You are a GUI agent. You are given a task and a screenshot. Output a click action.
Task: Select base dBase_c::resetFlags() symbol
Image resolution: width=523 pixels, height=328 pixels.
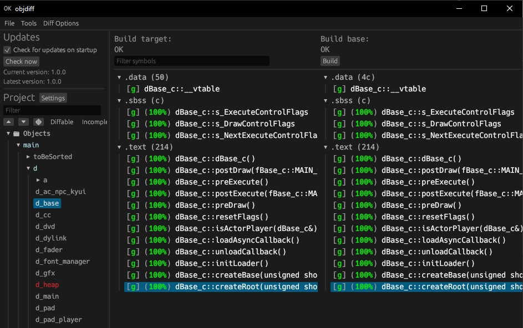coord(404,217)
